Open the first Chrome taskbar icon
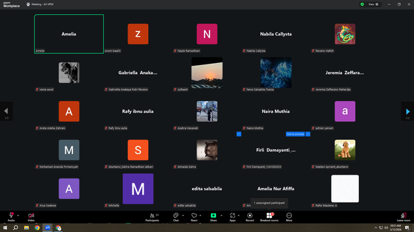Image resolution: width=414 pixels, height=232 pixels. pyautogui.click(x=37, y=227)
